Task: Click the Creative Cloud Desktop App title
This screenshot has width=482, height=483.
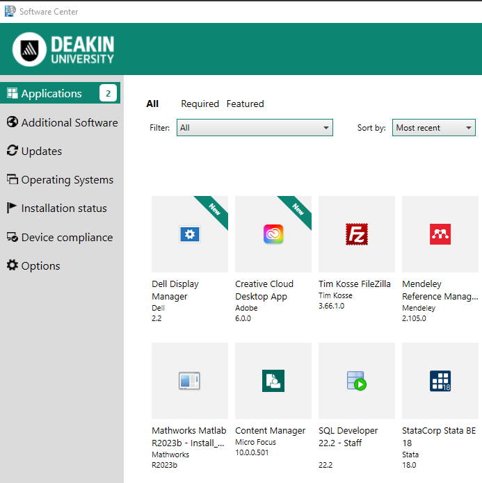Action: [x=264, y=290]
